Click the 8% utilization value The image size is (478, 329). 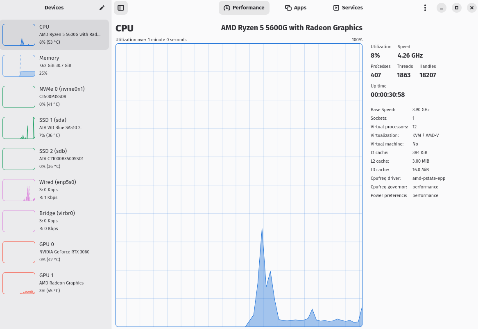pyautogui.click(x=375, y=55)
